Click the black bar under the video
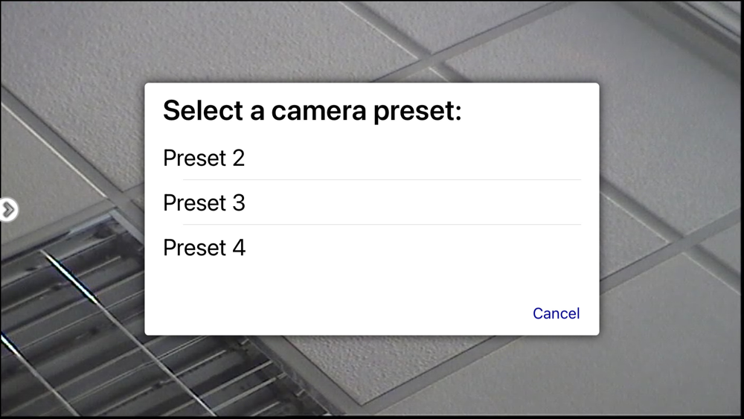This screenshot has height=419, width=744. (372, 417)
